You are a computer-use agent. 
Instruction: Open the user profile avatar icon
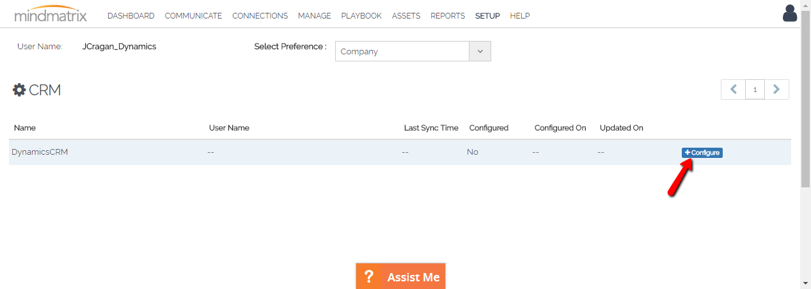[x=790, y=13]
